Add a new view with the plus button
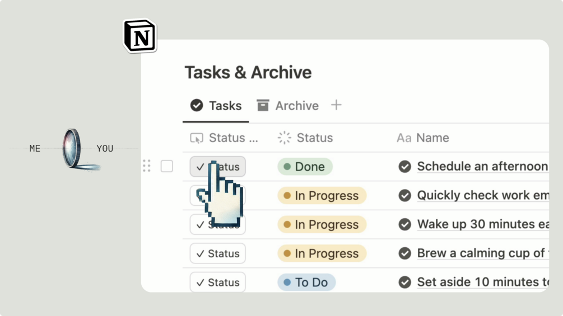The width and height of the screenshot is (563, 316). [x=336, y=105]
